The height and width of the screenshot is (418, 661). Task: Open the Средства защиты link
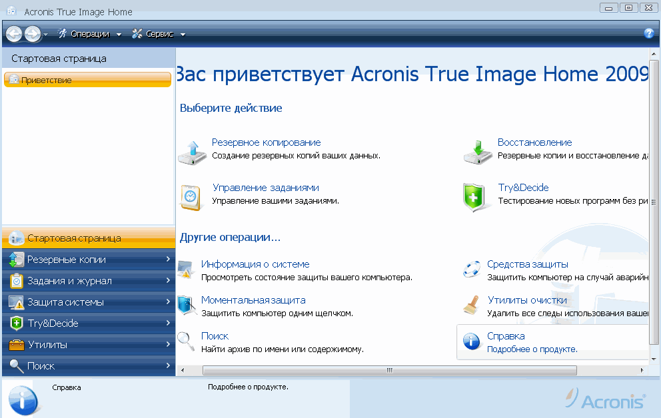point(527,264)
